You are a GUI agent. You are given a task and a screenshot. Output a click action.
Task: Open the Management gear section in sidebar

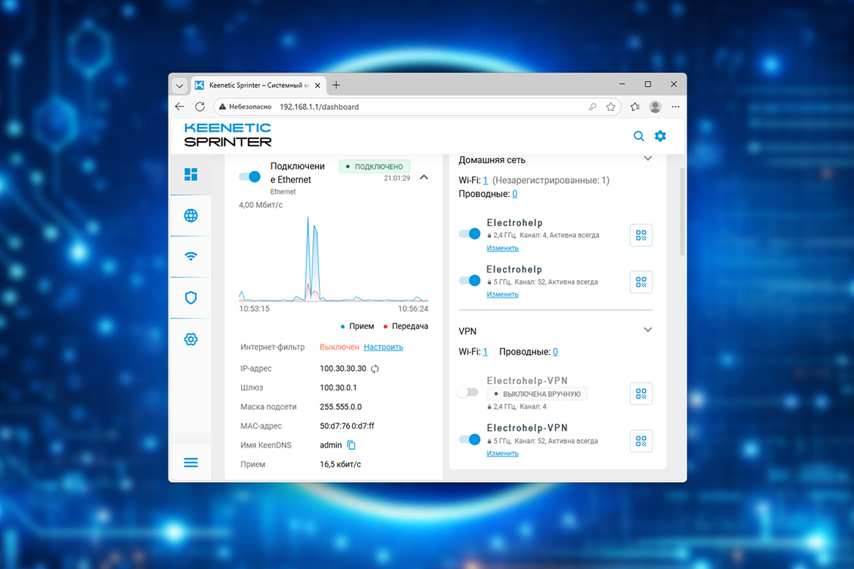point(191,339)
